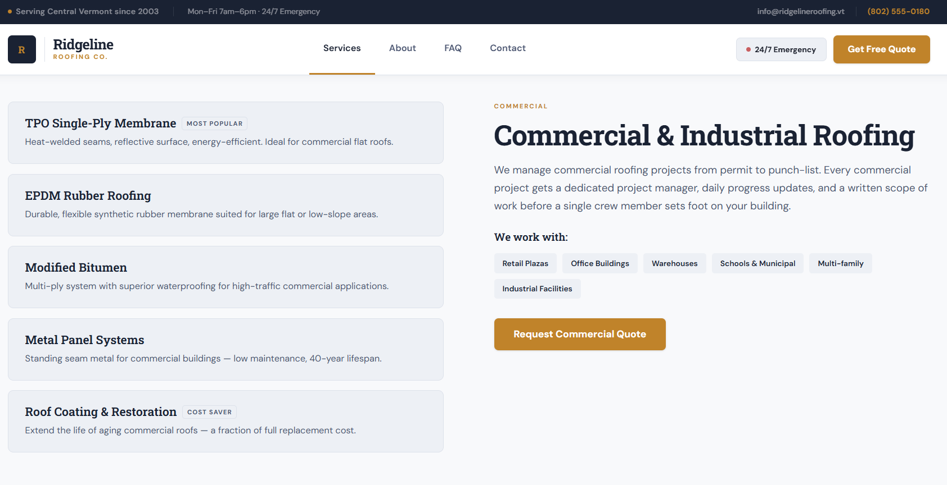Click the Schools & Municipal tag

pyautogui.click(x=757, y=263)
